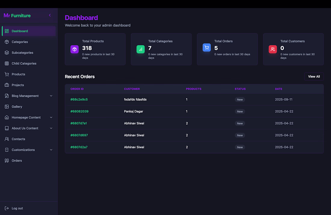This screenshot has height=215, width=331.
Task: Go to the Contacts page
Action: [29, 139]
